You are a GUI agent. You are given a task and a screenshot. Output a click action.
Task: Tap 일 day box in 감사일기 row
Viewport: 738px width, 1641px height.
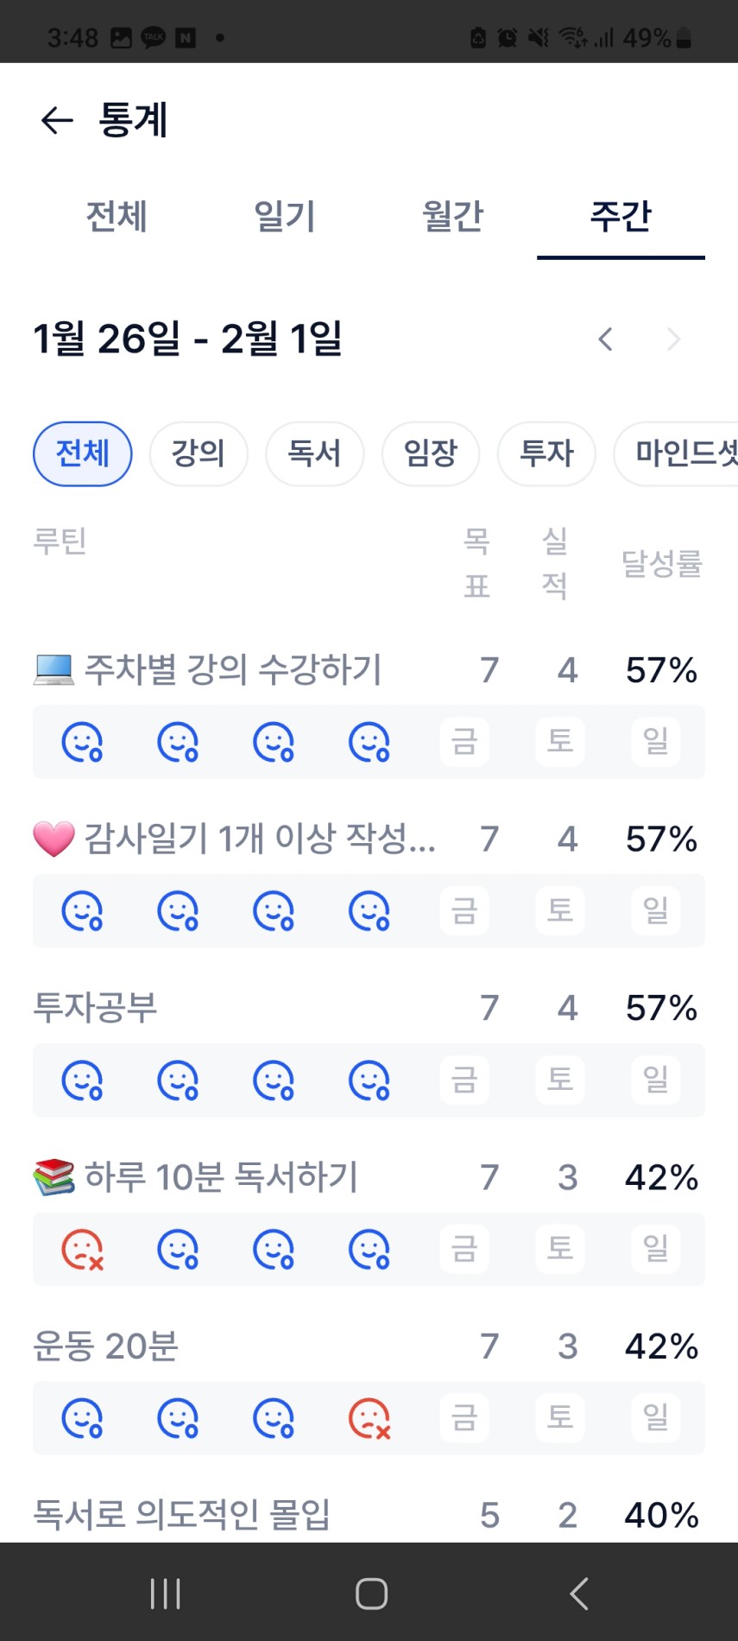(x=656, y=910)
